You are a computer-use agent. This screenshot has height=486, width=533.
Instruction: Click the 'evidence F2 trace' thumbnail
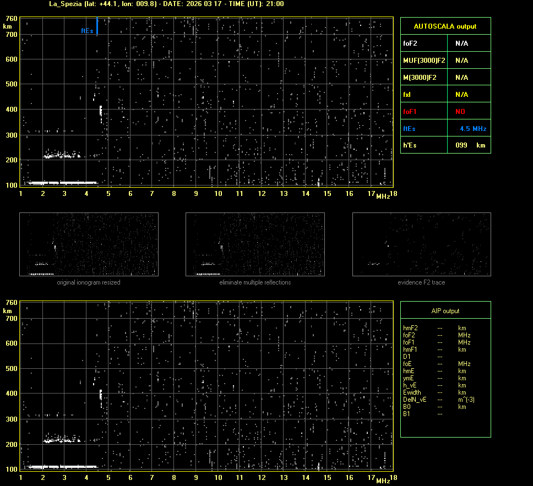pos(421,244)
